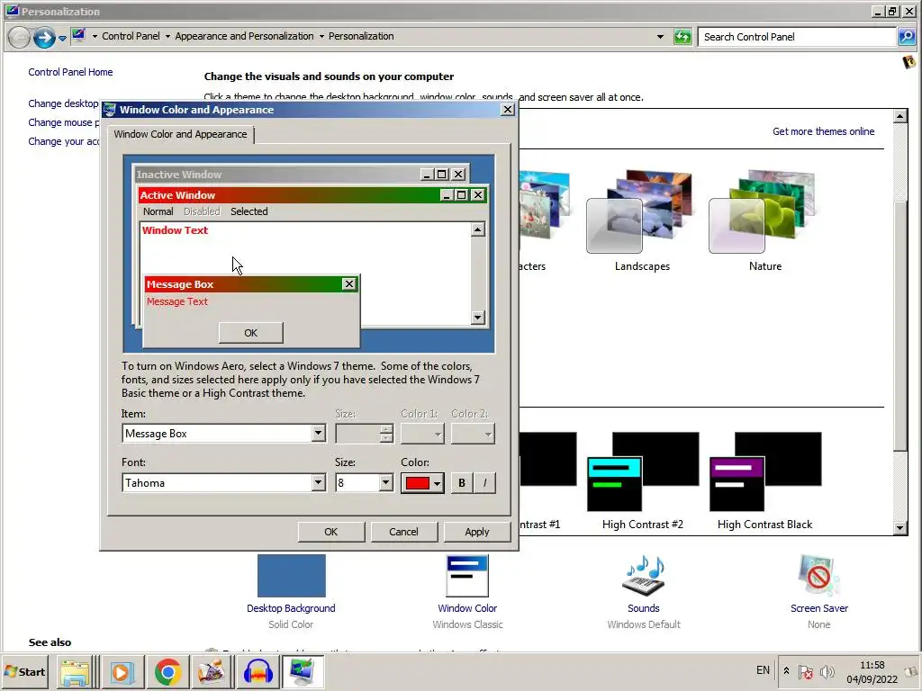Click Normal menu item in preview
The image size is (922, 691).
pos(158,211)
